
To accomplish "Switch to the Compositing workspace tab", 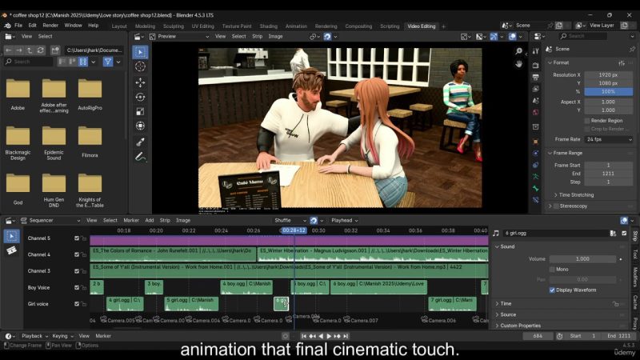I will [358, 26].
